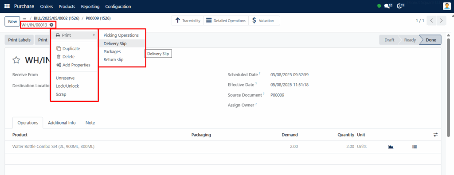454x175 pixels.
Task: Print Picking Operations report
Action: tap(122, 35)
